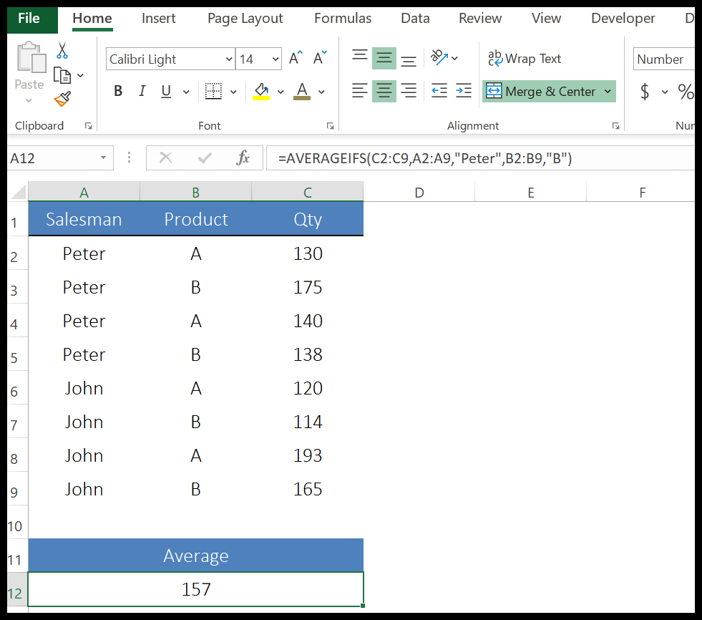Click the Cut scissors icon
The width and height of the screenshot is (702, 620).
(63, 51)
